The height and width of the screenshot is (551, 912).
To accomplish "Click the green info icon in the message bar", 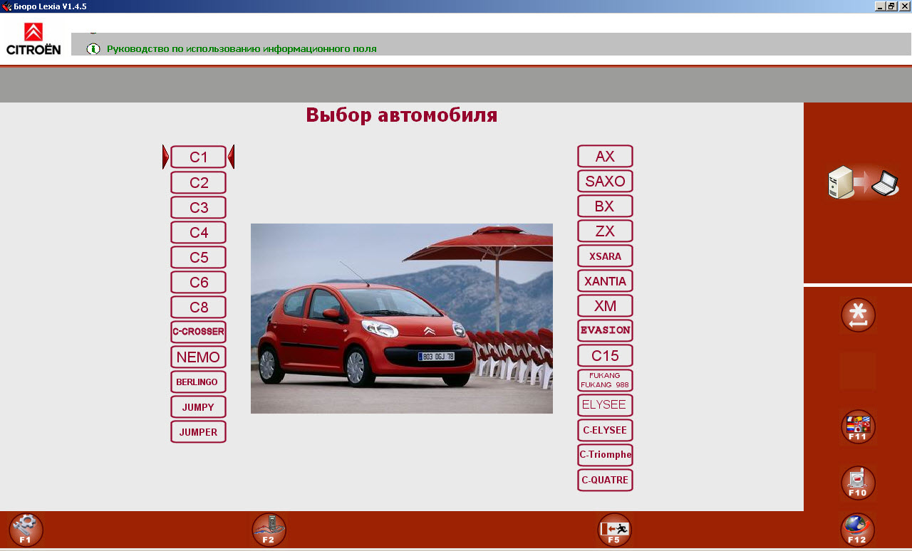I will pyautogui.click(x=93, y=48).
